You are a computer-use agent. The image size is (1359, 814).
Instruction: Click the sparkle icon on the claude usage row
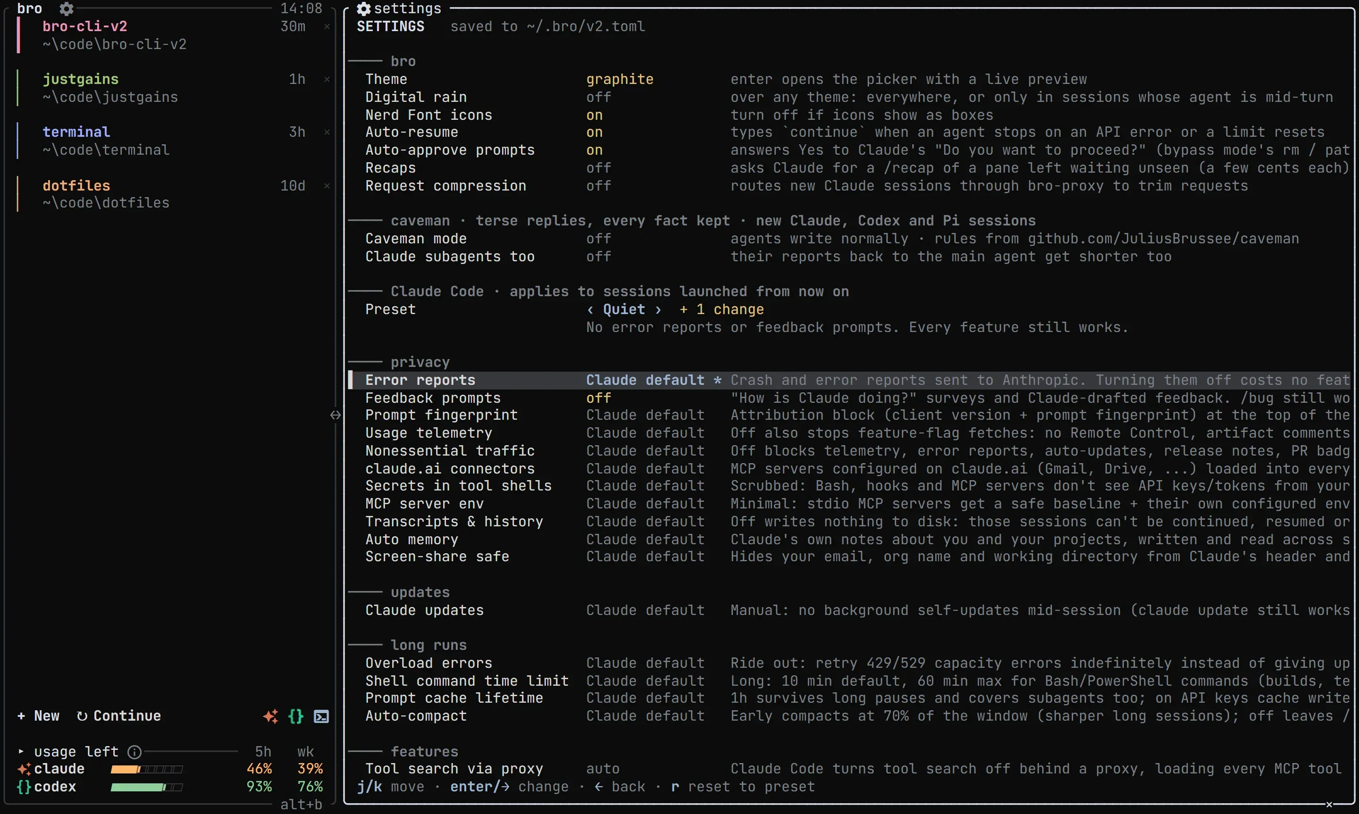[24, 769]
